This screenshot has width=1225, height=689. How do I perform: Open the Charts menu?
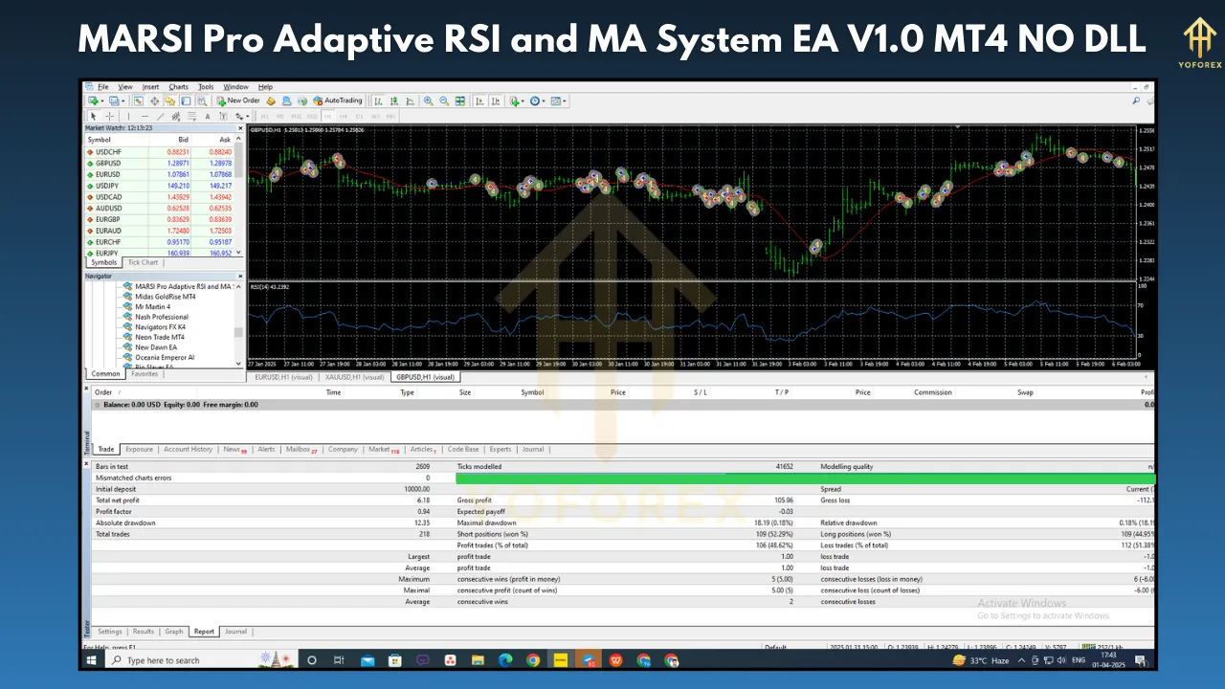[179, 87]
